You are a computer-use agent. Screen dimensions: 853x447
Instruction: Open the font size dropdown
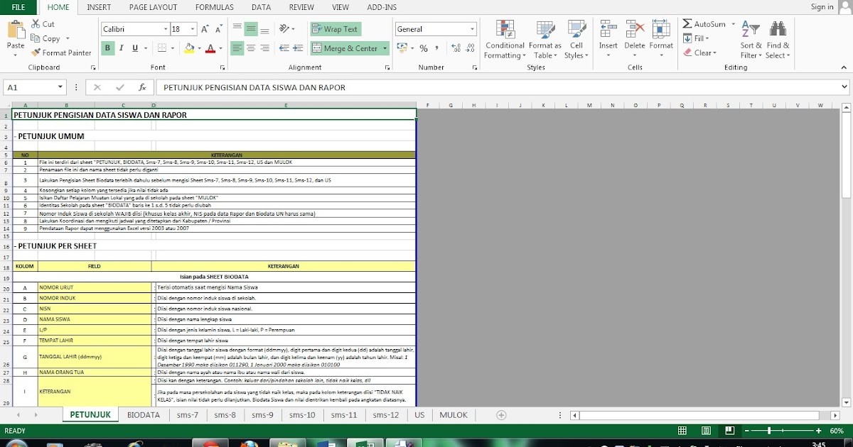[x=193, y=29]
